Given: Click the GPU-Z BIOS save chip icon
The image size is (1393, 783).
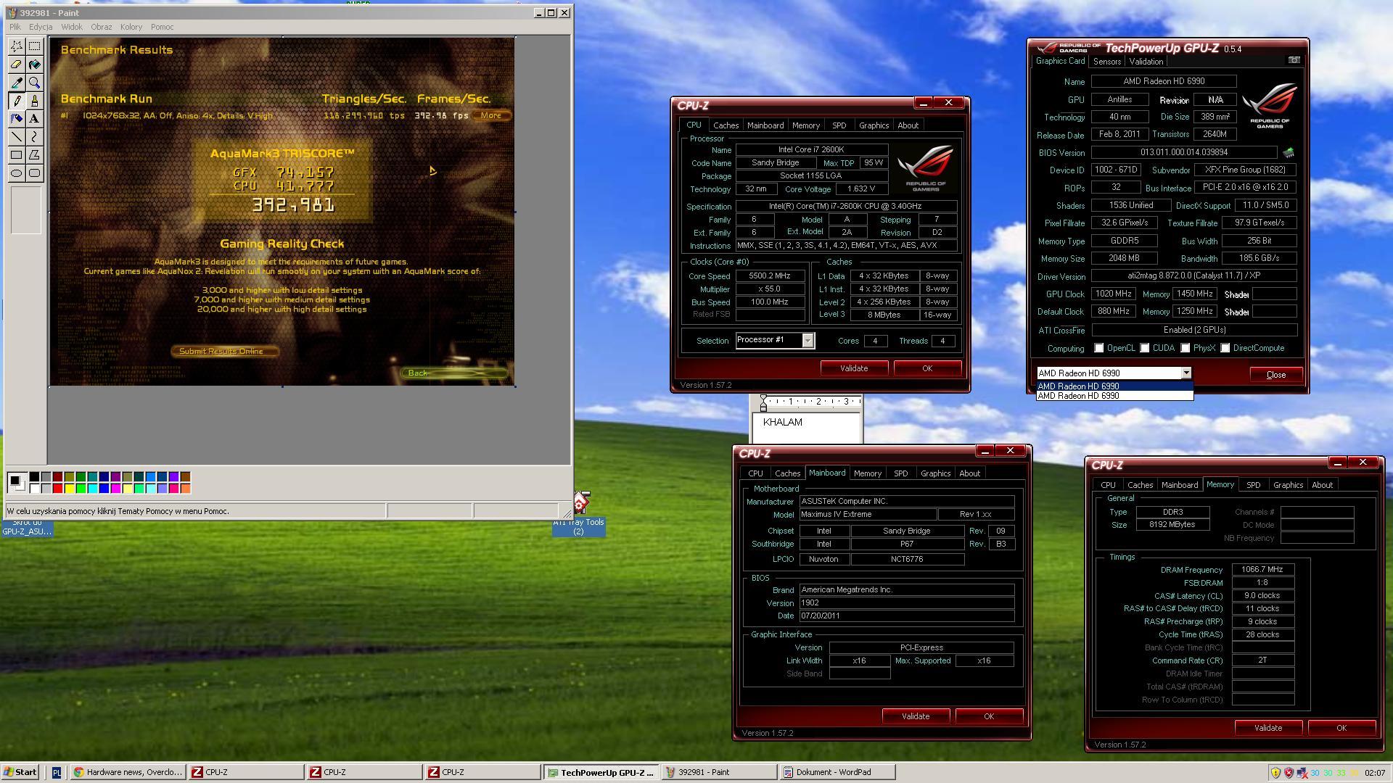Looking at the screenshot, I should [1289, 153].
